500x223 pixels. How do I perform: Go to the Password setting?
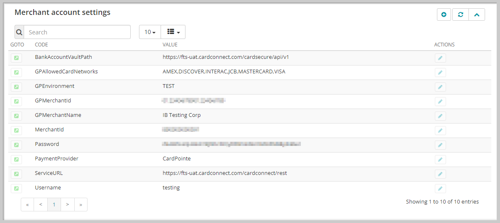(16, 145)
